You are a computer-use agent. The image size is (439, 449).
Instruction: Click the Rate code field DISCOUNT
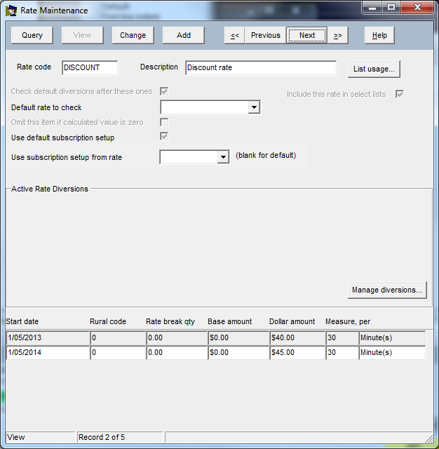pos(90,67)
